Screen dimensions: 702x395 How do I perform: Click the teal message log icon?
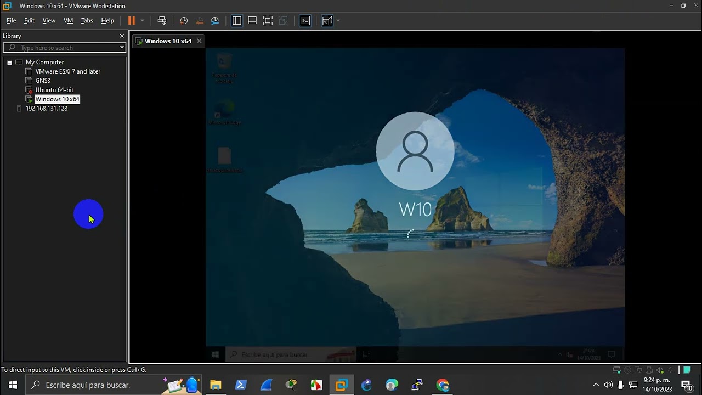687,370
